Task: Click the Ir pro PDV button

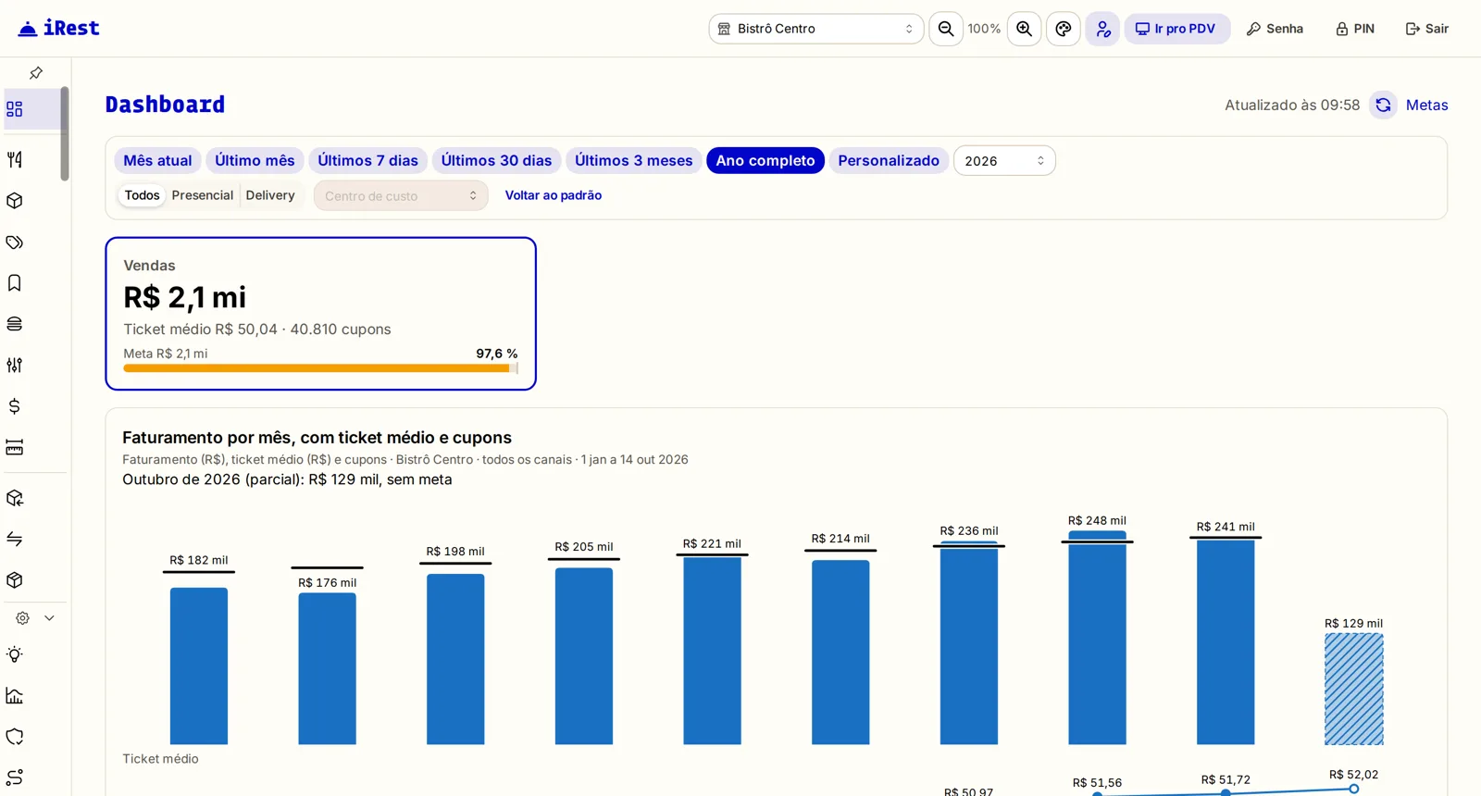Action: coord(1176,29)
